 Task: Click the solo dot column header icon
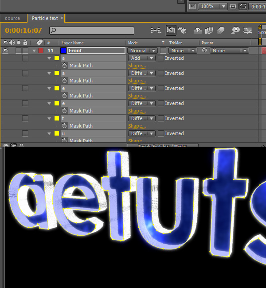19,43
